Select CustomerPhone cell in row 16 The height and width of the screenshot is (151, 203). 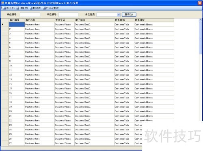tap(65, 93)
